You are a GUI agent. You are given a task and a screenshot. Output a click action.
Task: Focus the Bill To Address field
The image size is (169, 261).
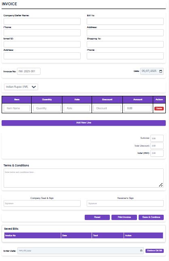(125, 33)
